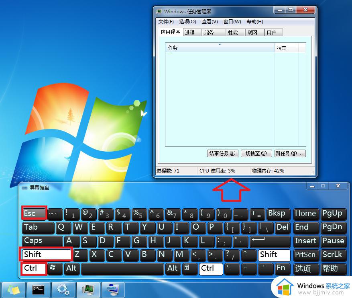Open the 帮助(H) menu in Task Manager
The image size is (352, 298).
coord(255,22)
